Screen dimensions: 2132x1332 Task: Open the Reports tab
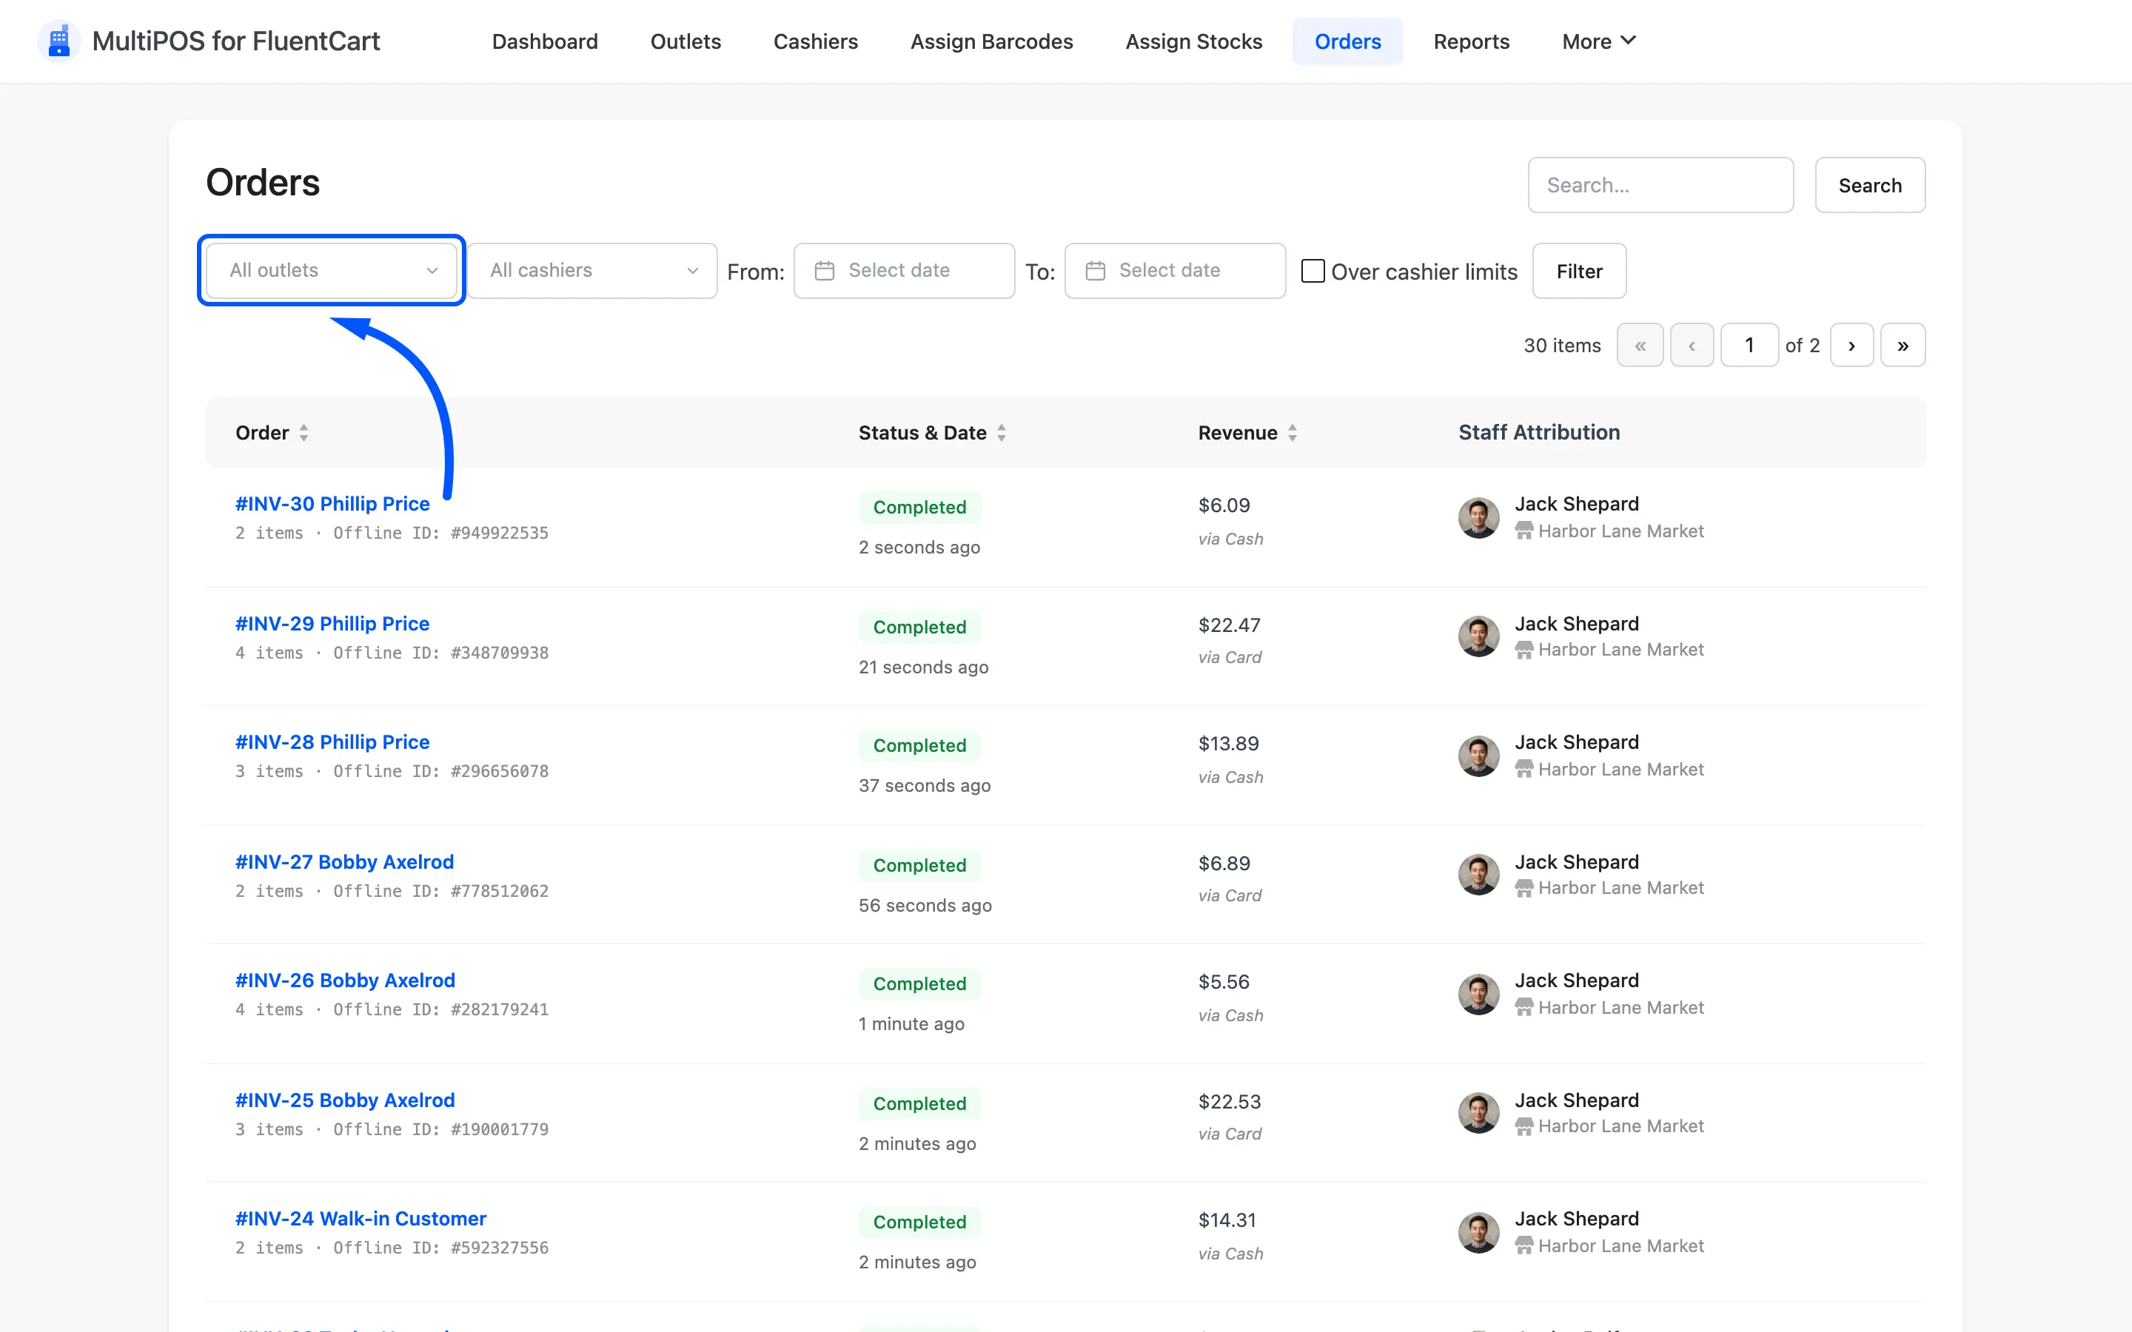point(1471,41)
